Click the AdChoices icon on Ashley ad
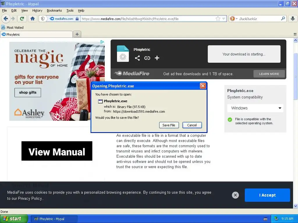Image resolution: width=298 pixels, height=223 pixels. 102,42
